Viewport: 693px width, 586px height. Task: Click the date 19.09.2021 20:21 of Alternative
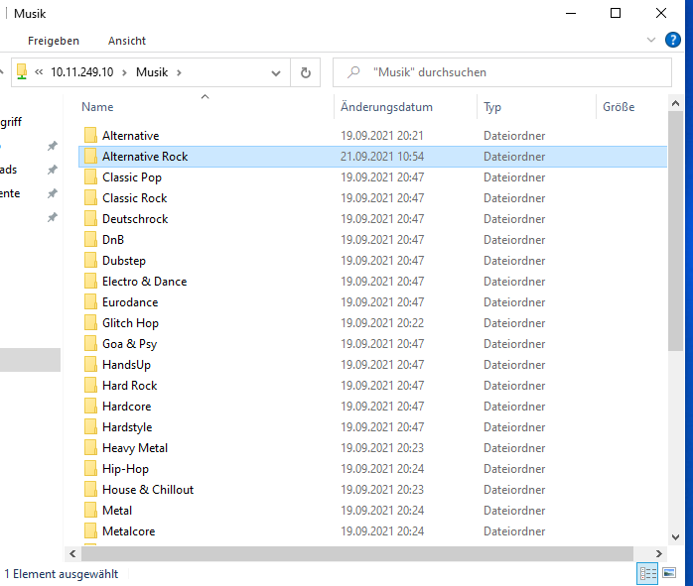[382, 136]
